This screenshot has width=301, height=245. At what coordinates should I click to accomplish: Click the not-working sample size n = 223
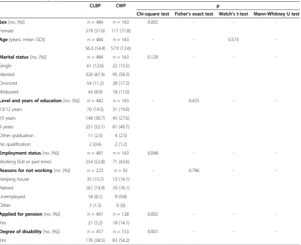coord(95,170)
